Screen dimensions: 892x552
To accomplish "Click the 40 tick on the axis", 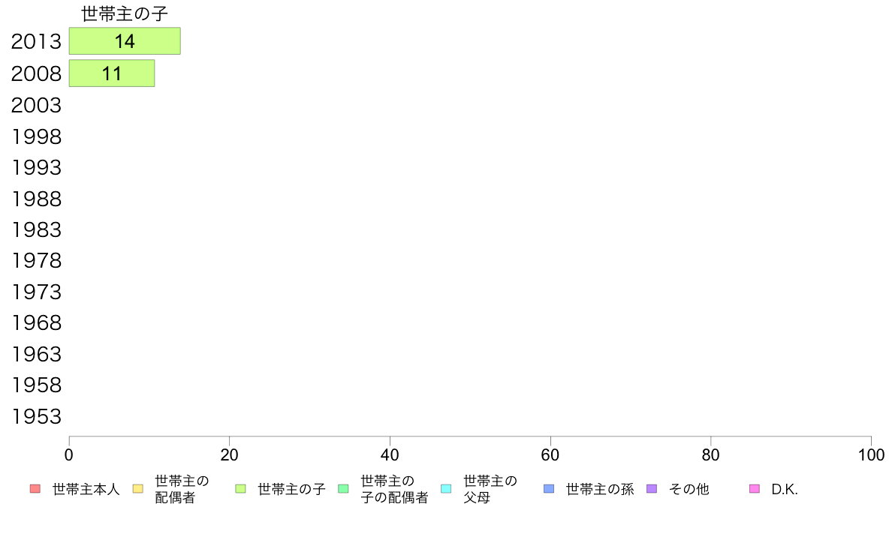I will 390,454.
